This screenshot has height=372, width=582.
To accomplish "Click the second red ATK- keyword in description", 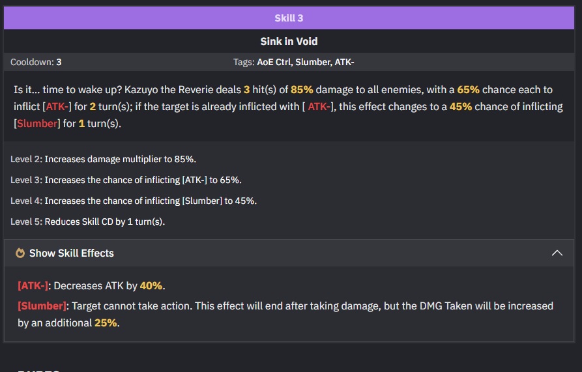I will click(319, 107).
